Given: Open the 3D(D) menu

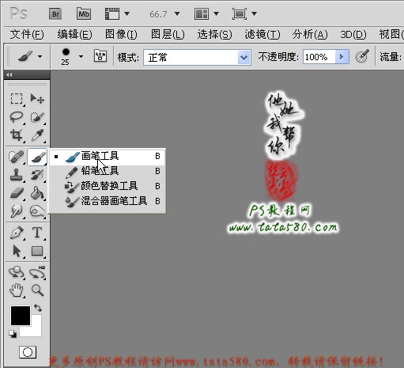Looking at the screenshot, I should [353, 35].
